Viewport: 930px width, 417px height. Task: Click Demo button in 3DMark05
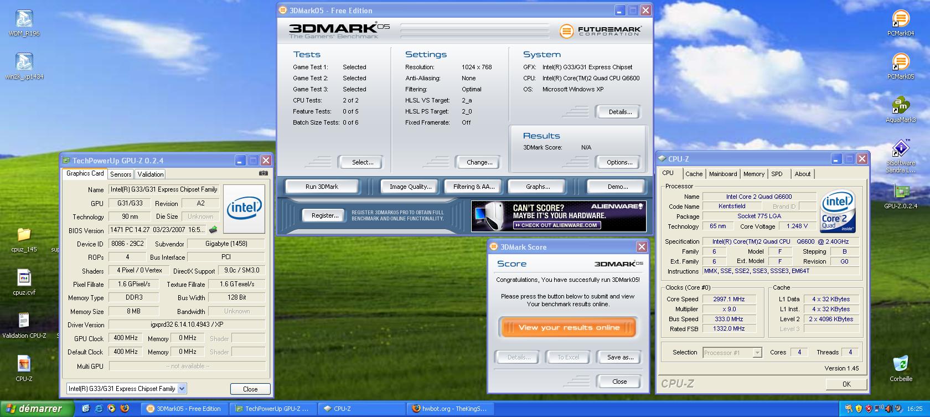617,187
